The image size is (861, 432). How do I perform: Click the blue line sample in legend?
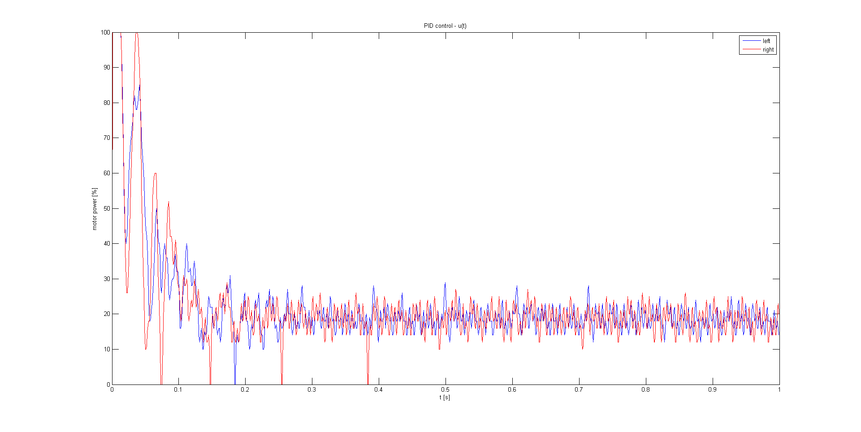tap(752, 41)
